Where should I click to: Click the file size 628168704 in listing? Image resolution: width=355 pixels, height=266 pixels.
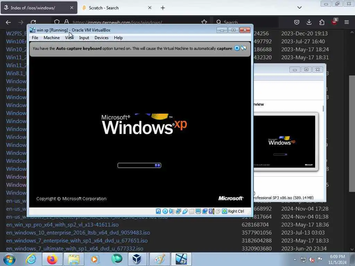255,224
